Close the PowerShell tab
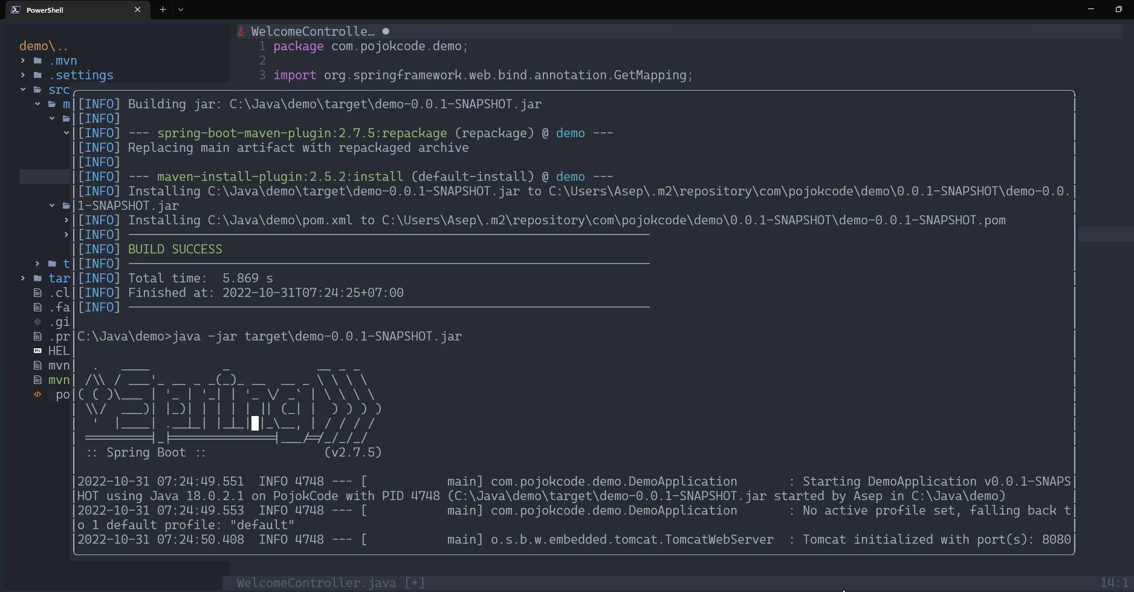Screen dimensions: 1134x592 [137, 10]
